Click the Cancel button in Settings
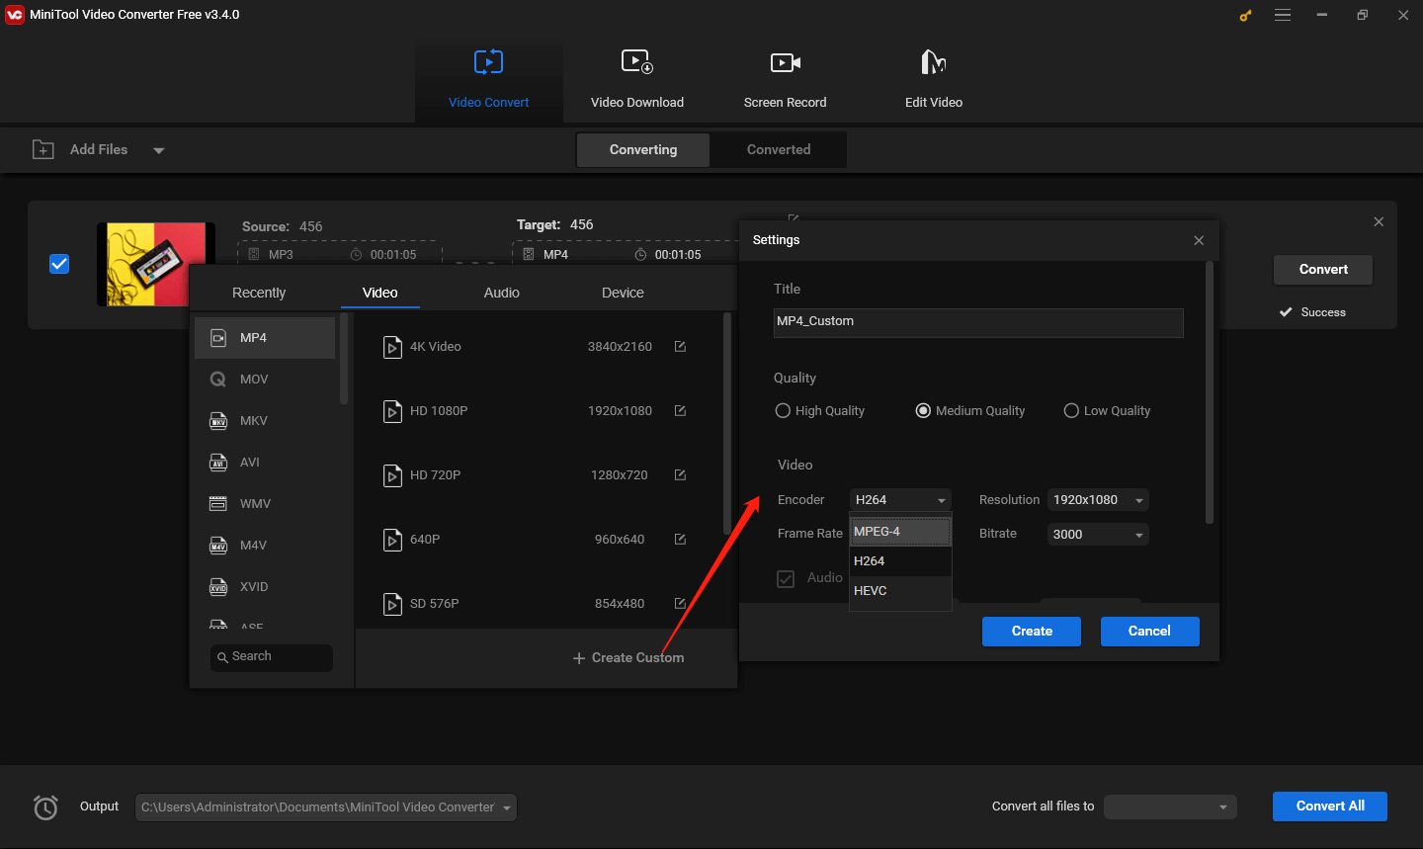Image resolution: width=1423 pixels, height=849 pixels. point(1150,632)
